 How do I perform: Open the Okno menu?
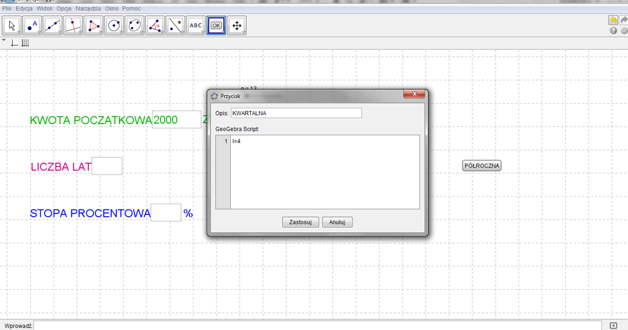pyautogui.click(x=112, y=9)
